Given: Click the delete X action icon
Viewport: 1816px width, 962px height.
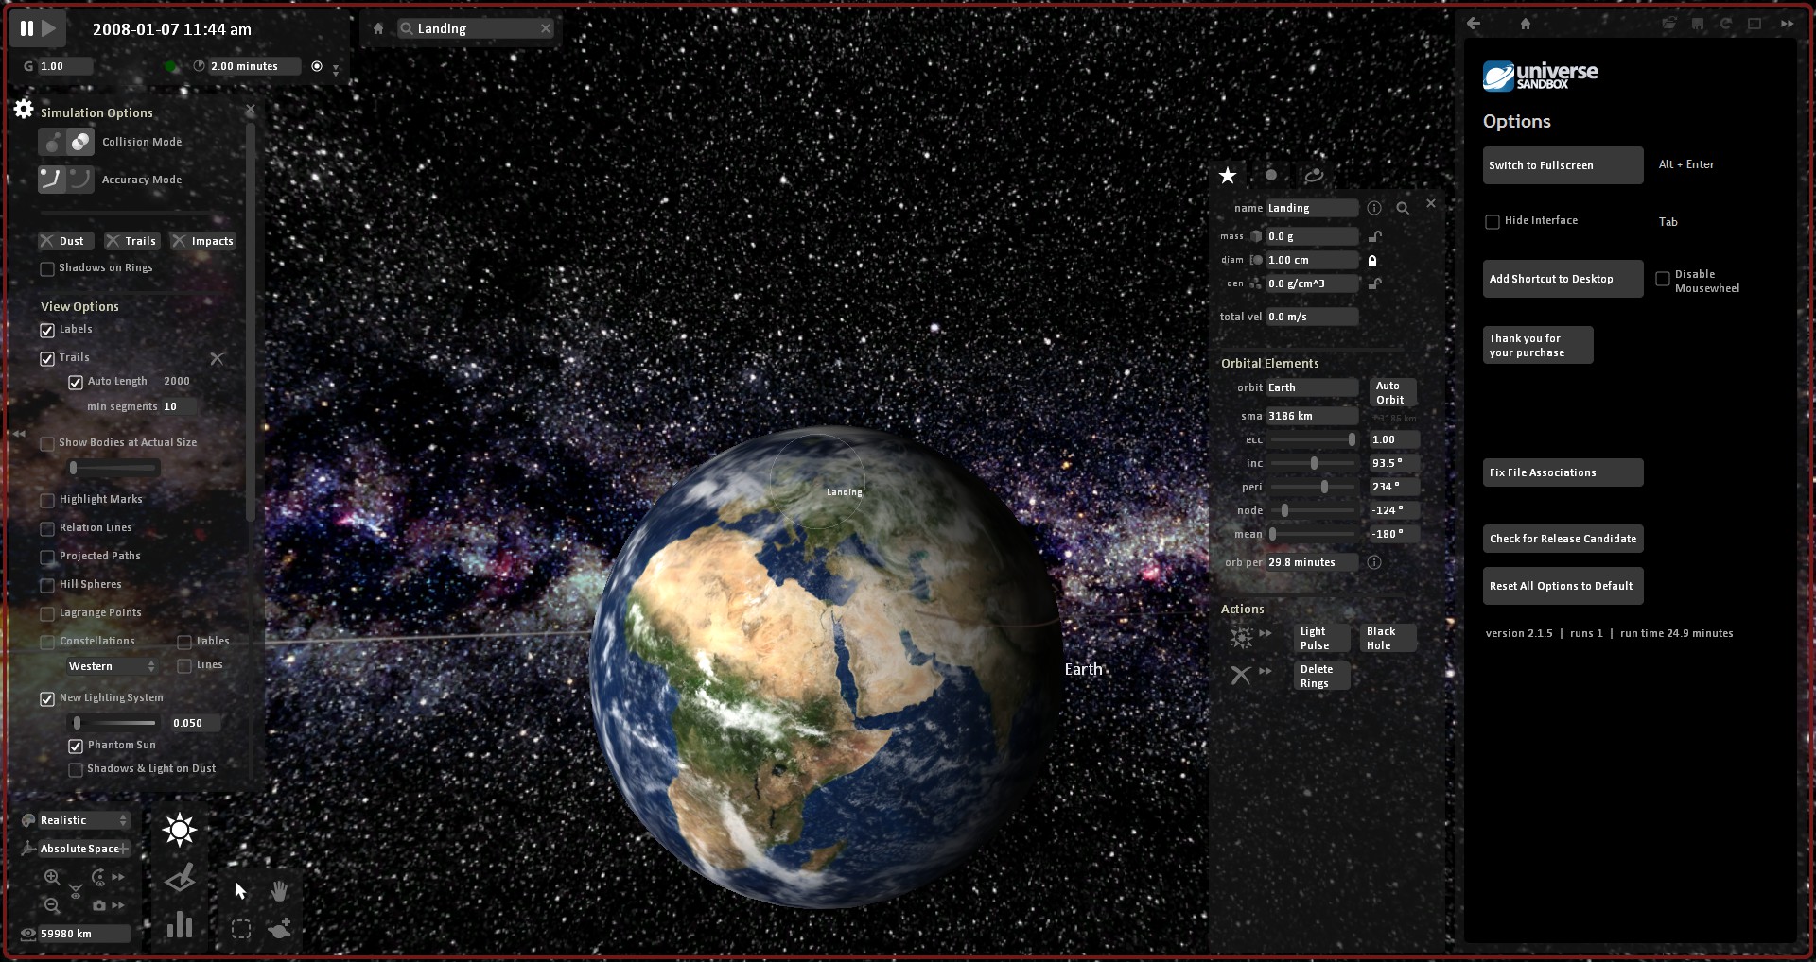Looking at the screenshot, I should pyautogui.click(x=1241, y=675).
